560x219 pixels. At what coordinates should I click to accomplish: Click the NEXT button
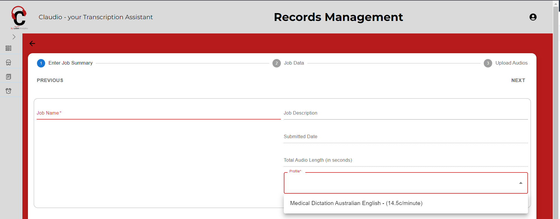518,80
